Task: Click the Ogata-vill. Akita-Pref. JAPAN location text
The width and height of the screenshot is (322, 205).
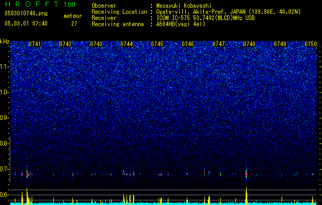Action: coord(228,12)
